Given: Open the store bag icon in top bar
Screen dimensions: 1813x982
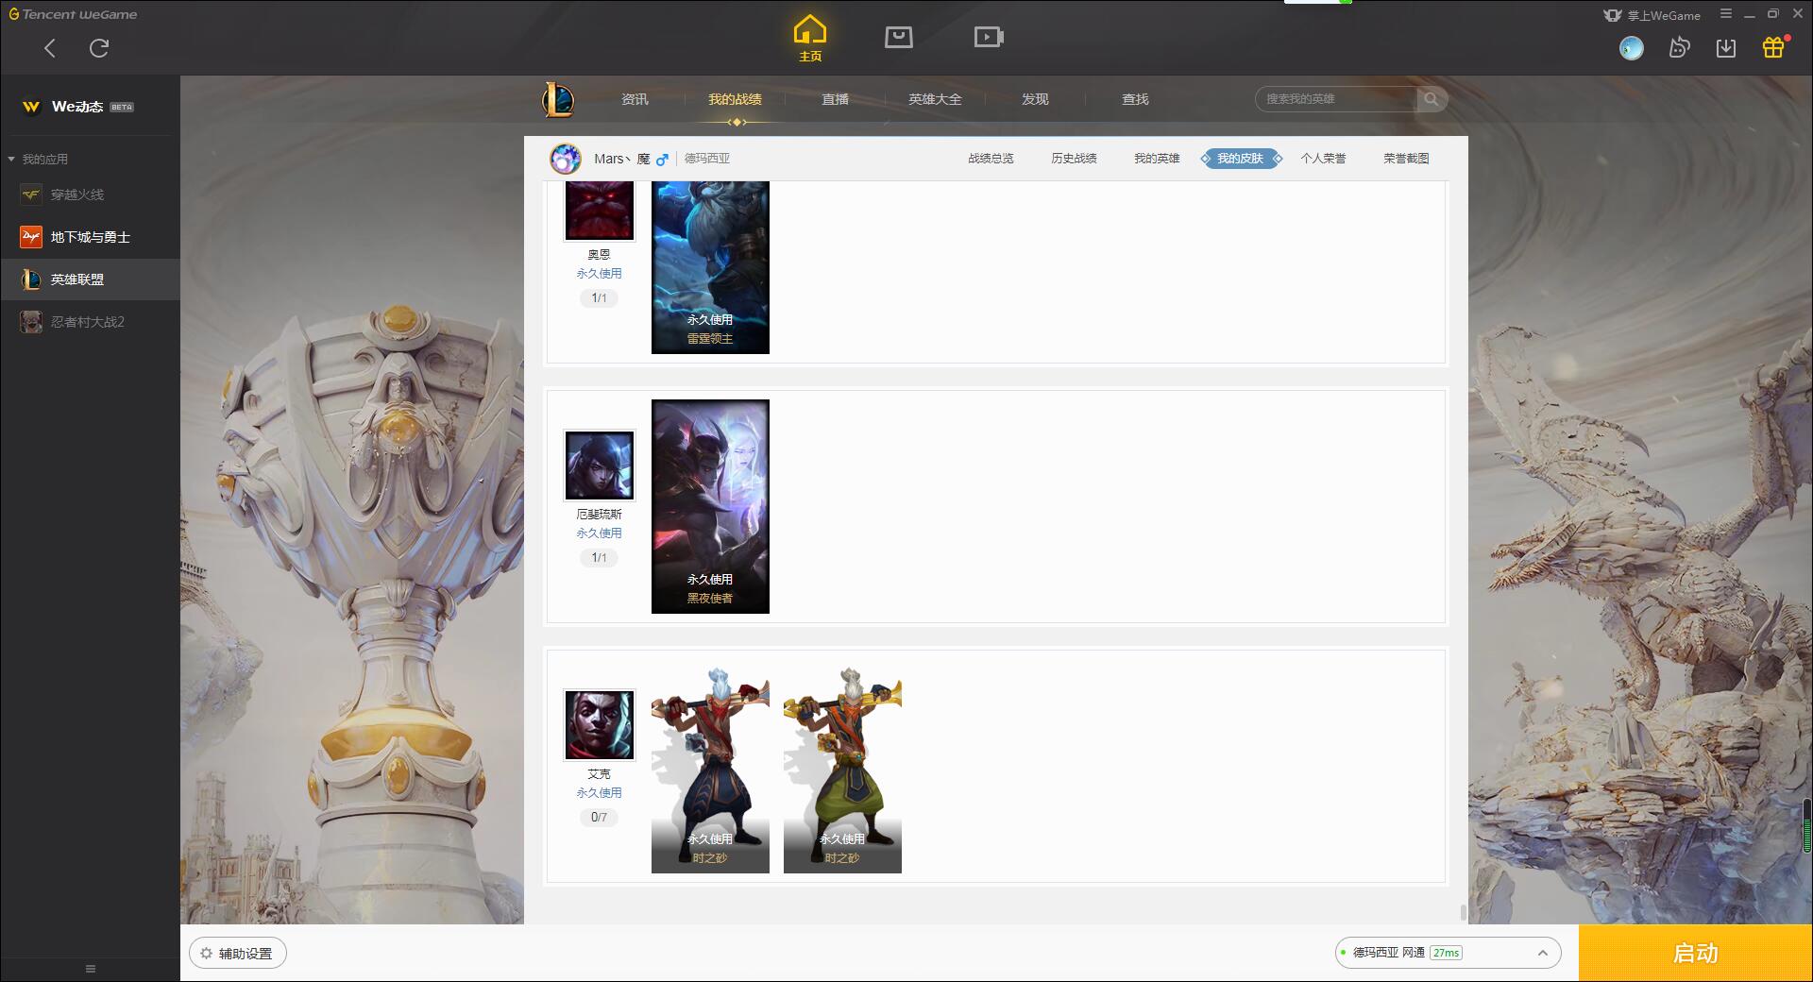Looking at the screenshot, I should coord(899,37).
